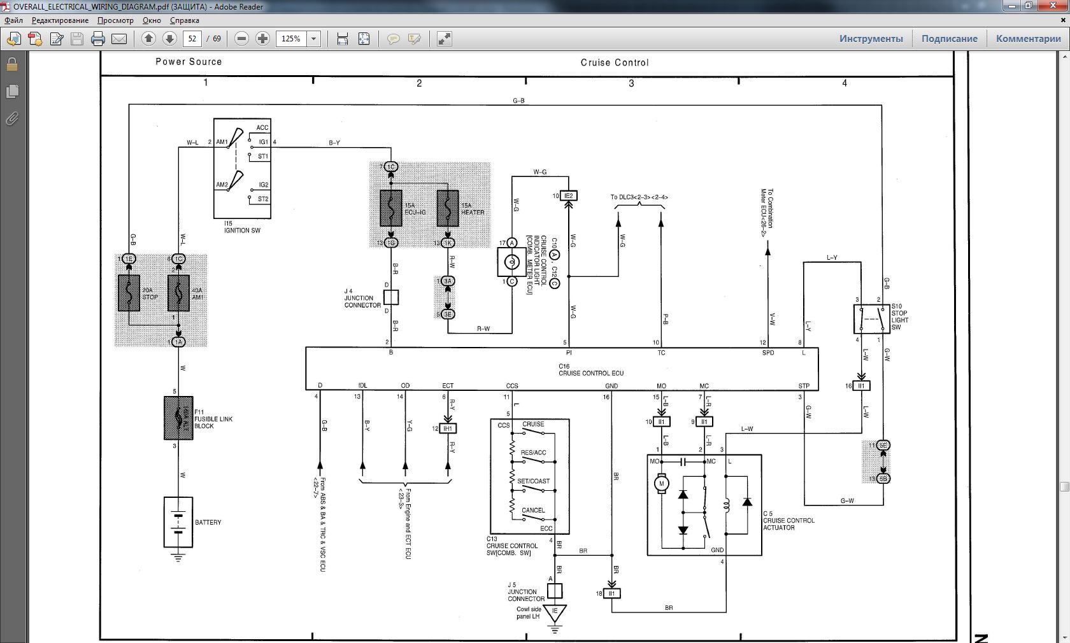Viewport: 1070px width, 643px height.
Task: Open the Инструменты pane
Action: [x=871, y=39]
